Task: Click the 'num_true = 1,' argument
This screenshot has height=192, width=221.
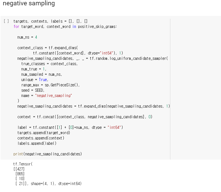Action: point(34,69)
